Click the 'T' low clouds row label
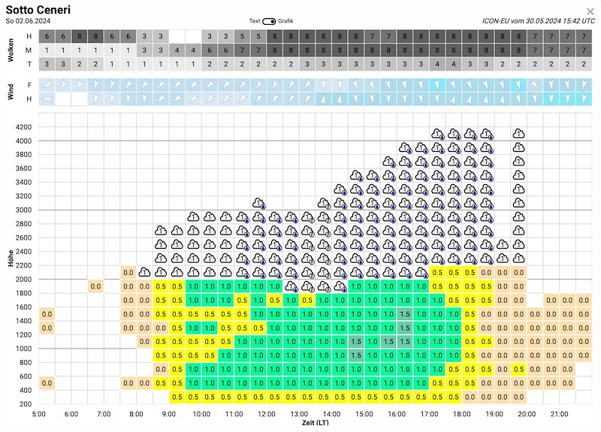 coord(29,64)
